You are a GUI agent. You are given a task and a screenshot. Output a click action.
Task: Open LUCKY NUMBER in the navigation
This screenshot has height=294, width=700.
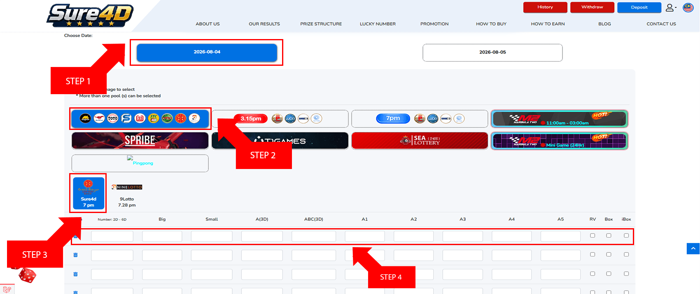click(378, 24)
